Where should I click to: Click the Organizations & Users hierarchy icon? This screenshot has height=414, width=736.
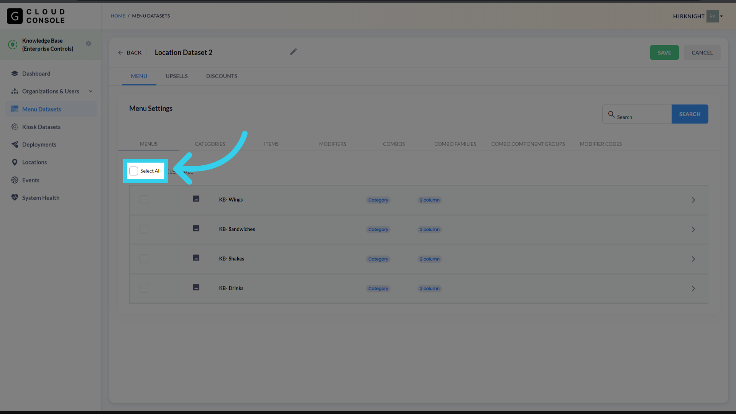point(15,91)
